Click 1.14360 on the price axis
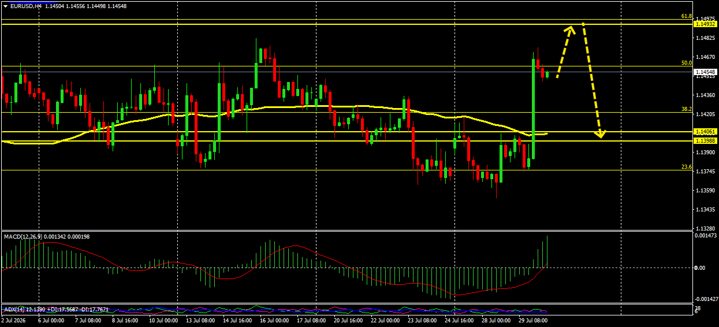 (x=706, y=95)
